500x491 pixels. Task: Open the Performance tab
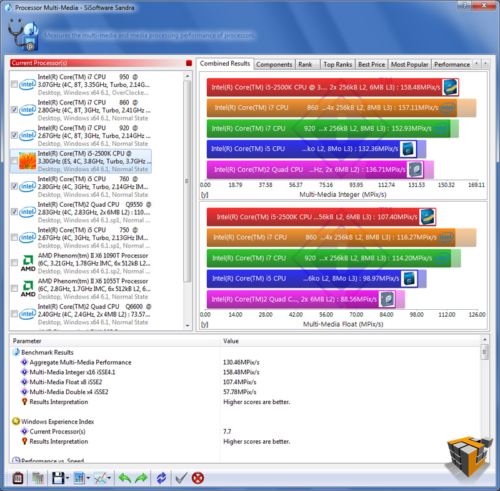[x=452, y=64]
